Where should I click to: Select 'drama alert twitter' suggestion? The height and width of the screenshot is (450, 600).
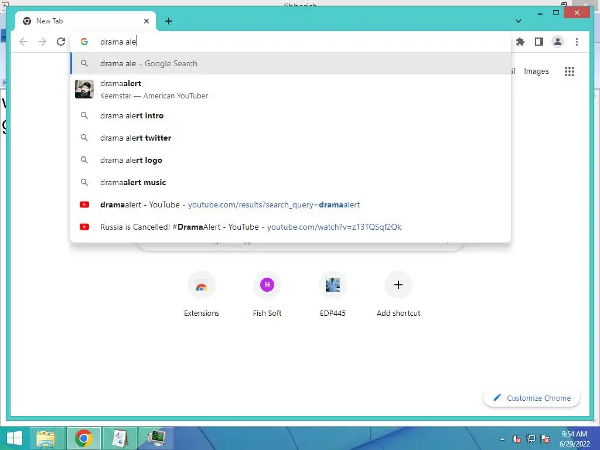point(291,138)
